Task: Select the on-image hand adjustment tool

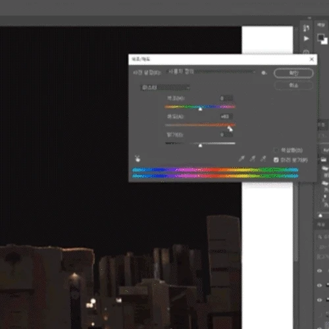Action: tap(138, 159)
